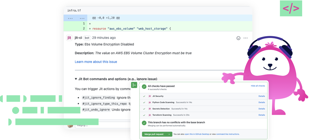
Task: Click the Jit avatar logo beside jit-ci
Action: click(69, 38)
